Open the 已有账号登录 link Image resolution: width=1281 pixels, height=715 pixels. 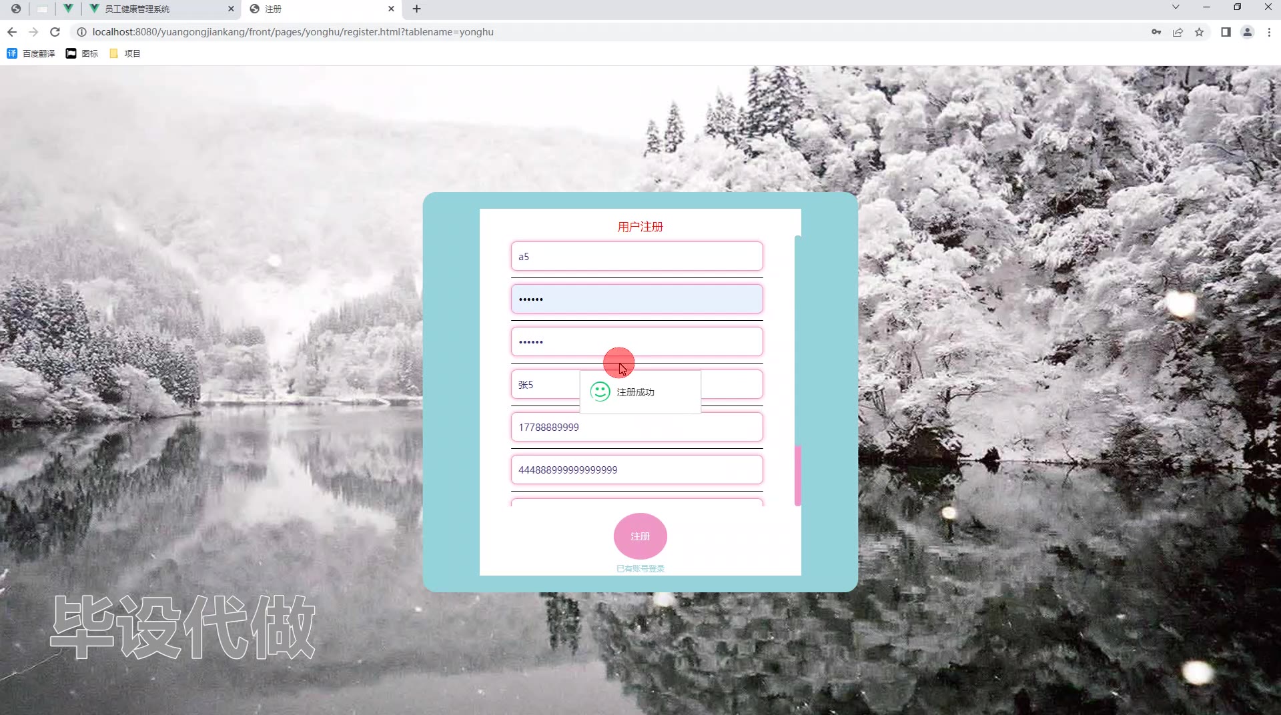pyautogui.click(x=640, y=568)
